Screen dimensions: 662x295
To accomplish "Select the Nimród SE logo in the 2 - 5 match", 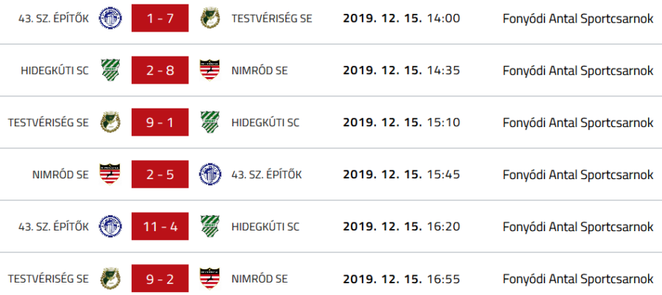I will pyautogui.click(x=110, y=175).
